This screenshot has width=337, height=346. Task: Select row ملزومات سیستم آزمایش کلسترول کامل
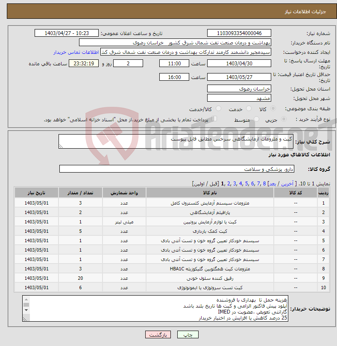pyautogui.click(x=172, y=203)
